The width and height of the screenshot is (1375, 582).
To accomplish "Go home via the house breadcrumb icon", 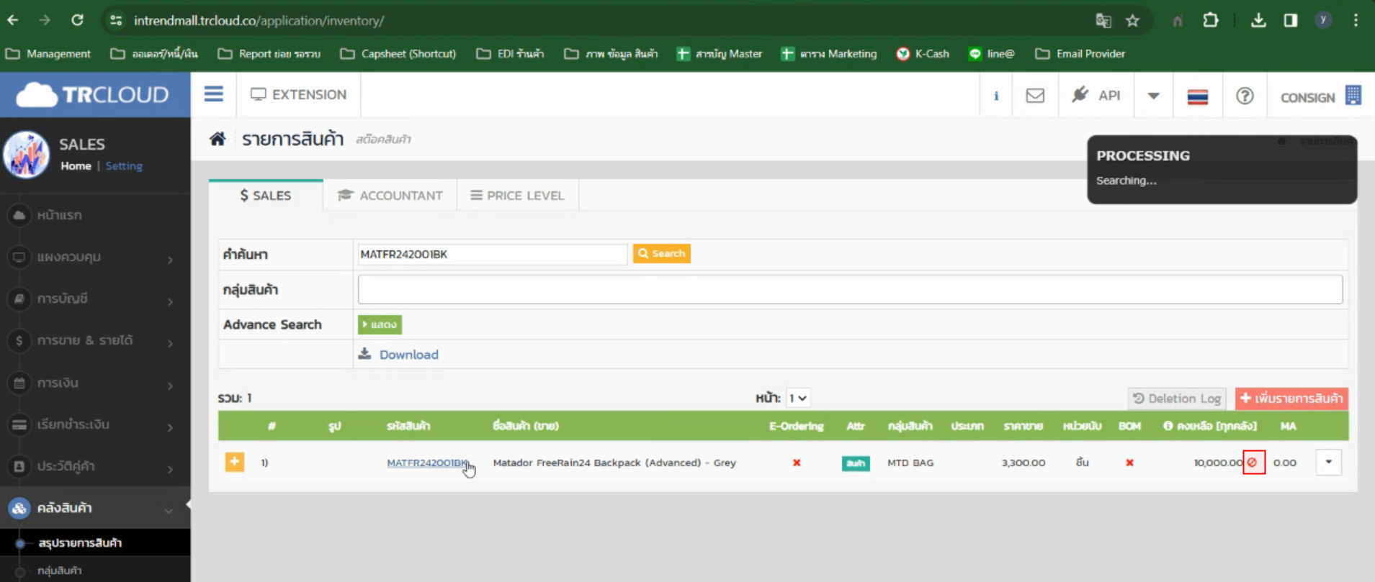I will point(218,139).
